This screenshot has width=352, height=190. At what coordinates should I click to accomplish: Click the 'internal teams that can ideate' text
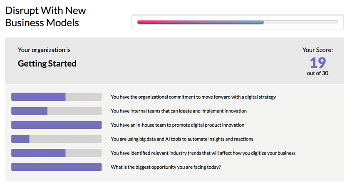(x=178, y=111)
